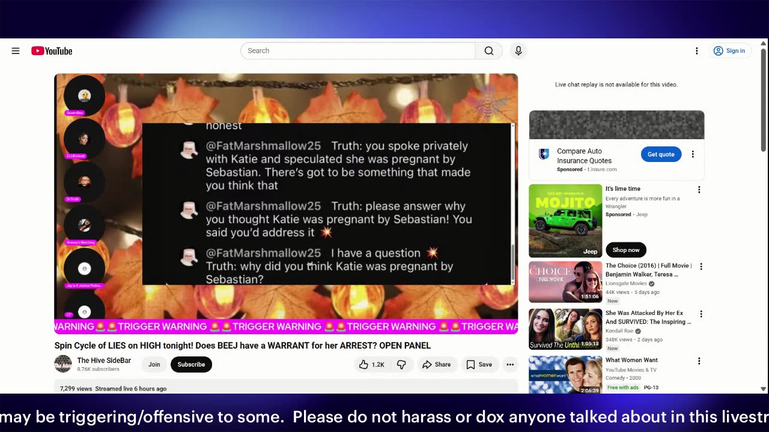The image size is (769, 432).
Task: Open The Choice (2016) movie thumbnail
Action: pos(565,282)
